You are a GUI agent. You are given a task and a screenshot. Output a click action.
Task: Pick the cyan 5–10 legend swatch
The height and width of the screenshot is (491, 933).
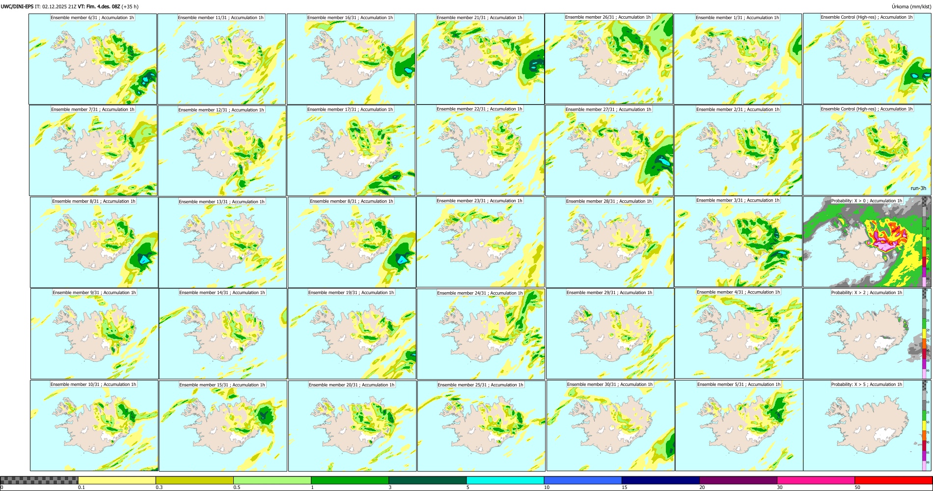pos(505,480)
